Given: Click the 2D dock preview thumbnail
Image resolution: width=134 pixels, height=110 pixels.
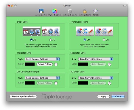Looking at the screenshot, I should [32, 31].
